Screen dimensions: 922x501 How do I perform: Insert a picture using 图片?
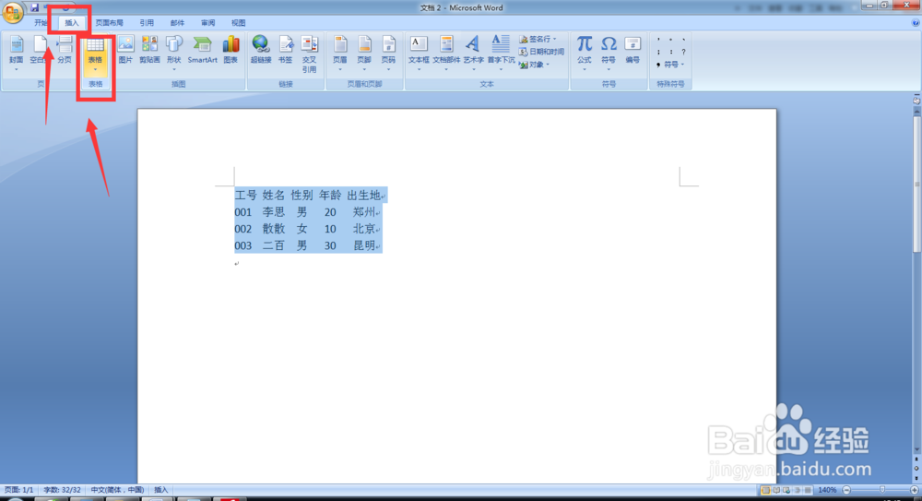[125, 51]
